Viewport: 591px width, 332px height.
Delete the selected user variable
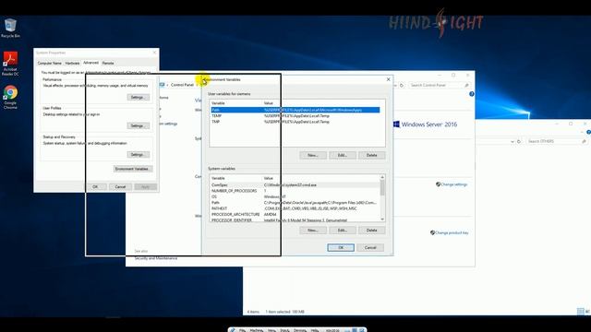coord(371,155)
